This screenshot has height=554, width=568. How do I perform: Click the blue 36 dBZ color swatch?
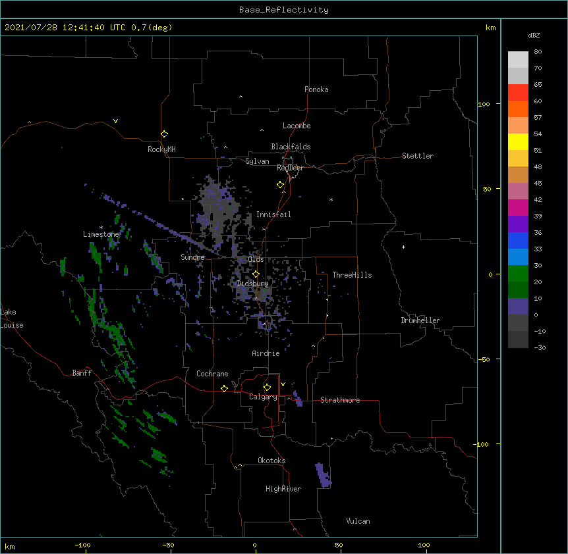(518, 240)
